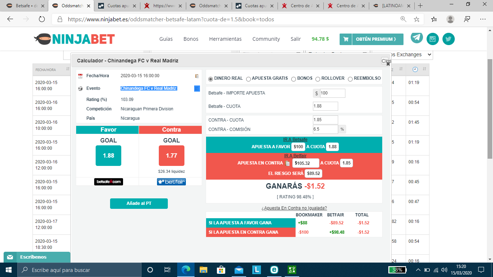Click the betsafe.com logo under Favor
Viewport: 493px width, 277px height.
pyautogui.click(x=109, y=182)
